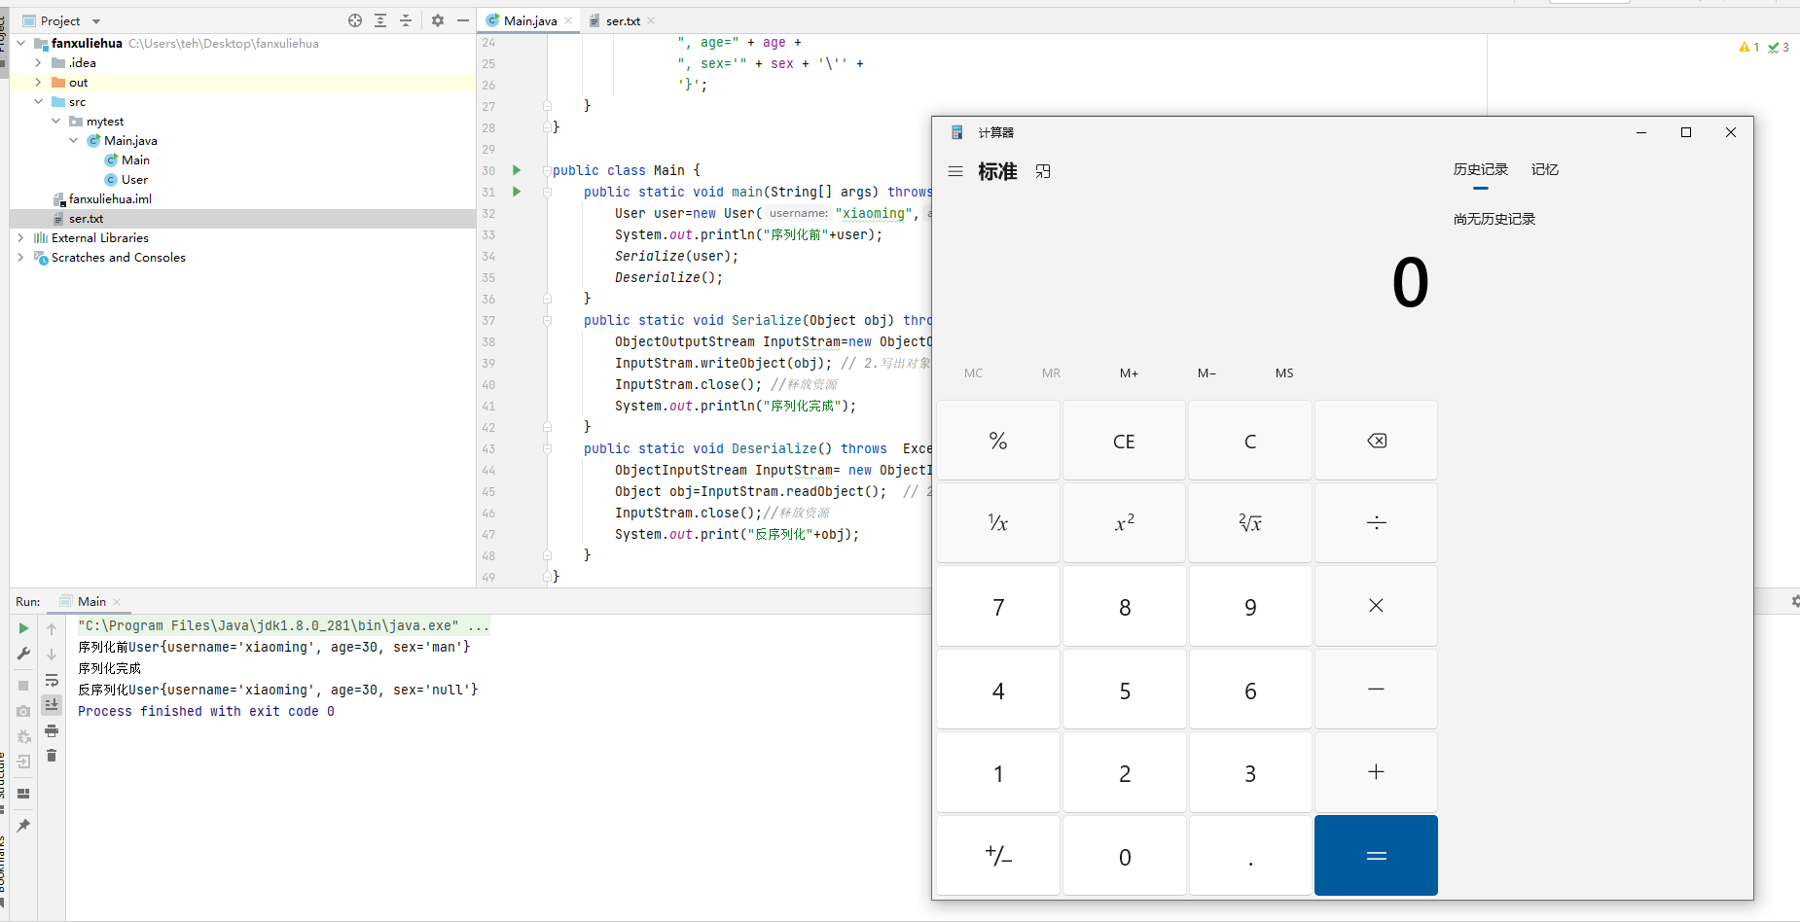Click the multiply key in Calculator

[x=1376, y=606]
